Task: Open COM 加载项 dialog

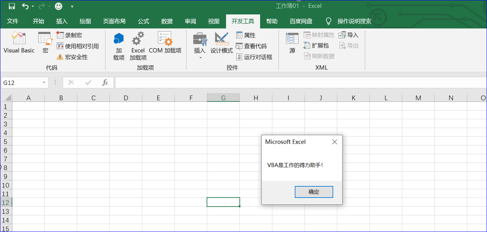Action: coord(165,43)
